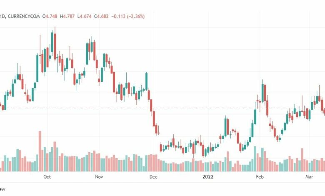
Task: Click the highest red candlestick in early October
Action: click(x=55, y=46)
